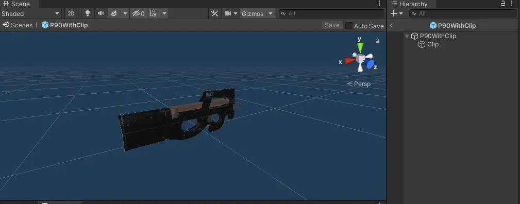
Task: Open the Scene panel three-dot options menu
Action: [x=379, y=3]
